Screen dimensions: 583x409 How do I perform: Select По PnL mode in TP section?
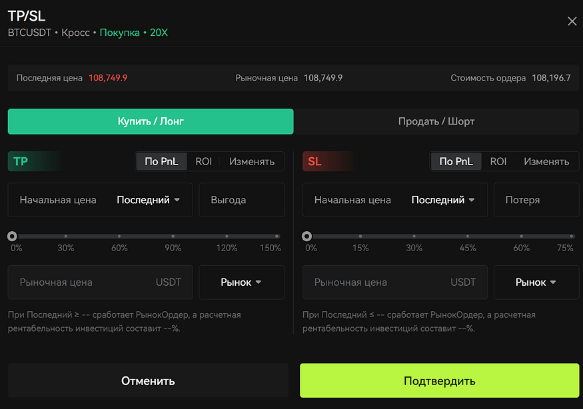[x=161, y=161]
